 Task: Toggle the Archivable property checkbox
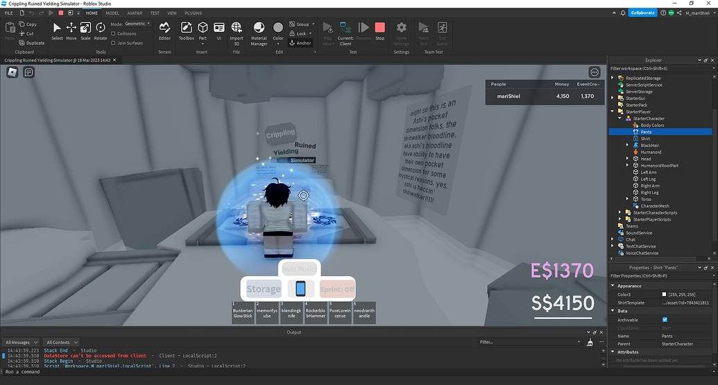coord(665,320)
